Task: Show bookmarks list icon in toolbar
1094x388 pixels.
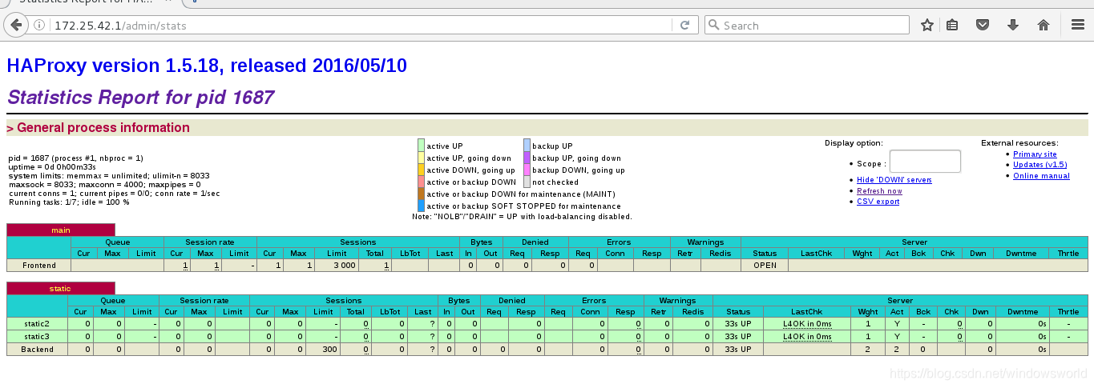Action: 952,26
